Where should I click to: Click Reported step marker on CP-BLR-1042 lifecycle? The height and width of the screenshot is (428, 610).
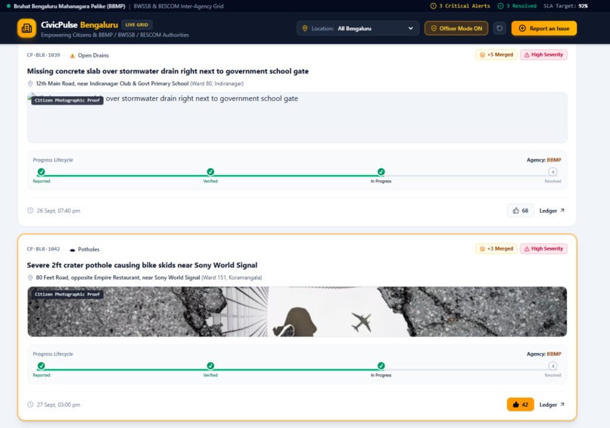tap(41, 366)
